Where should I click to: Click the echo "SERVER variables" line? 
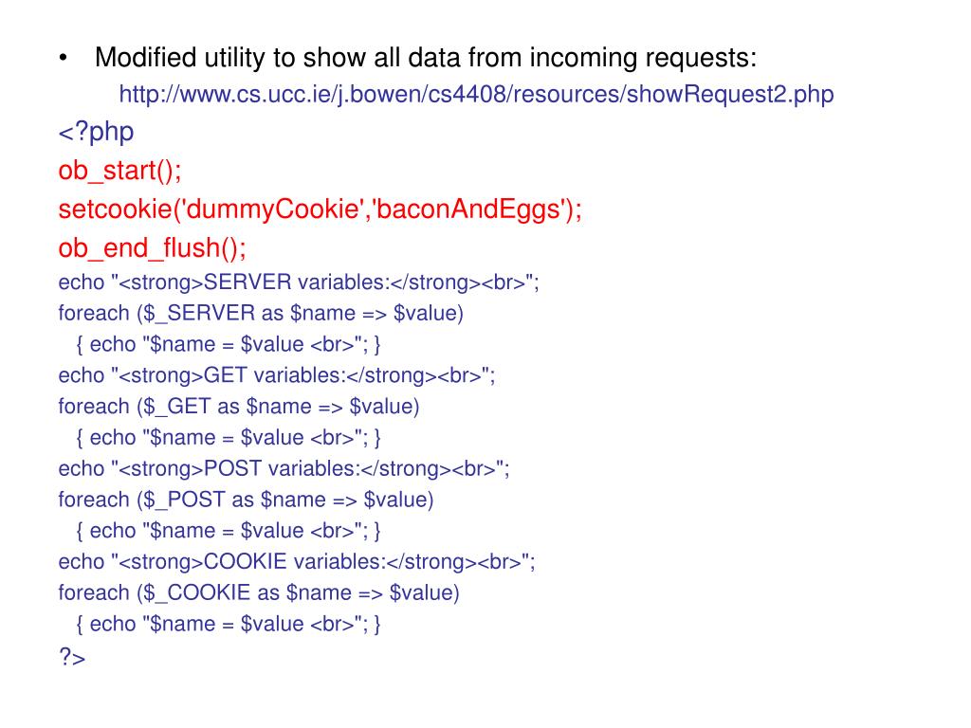point(299,282)
